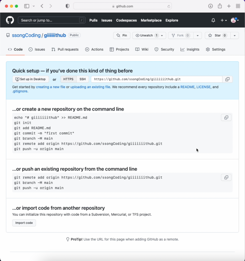The width and height of the screenshot is (245, 261).
Task: Switch to Wiki tab
Action: coord(142,49)
